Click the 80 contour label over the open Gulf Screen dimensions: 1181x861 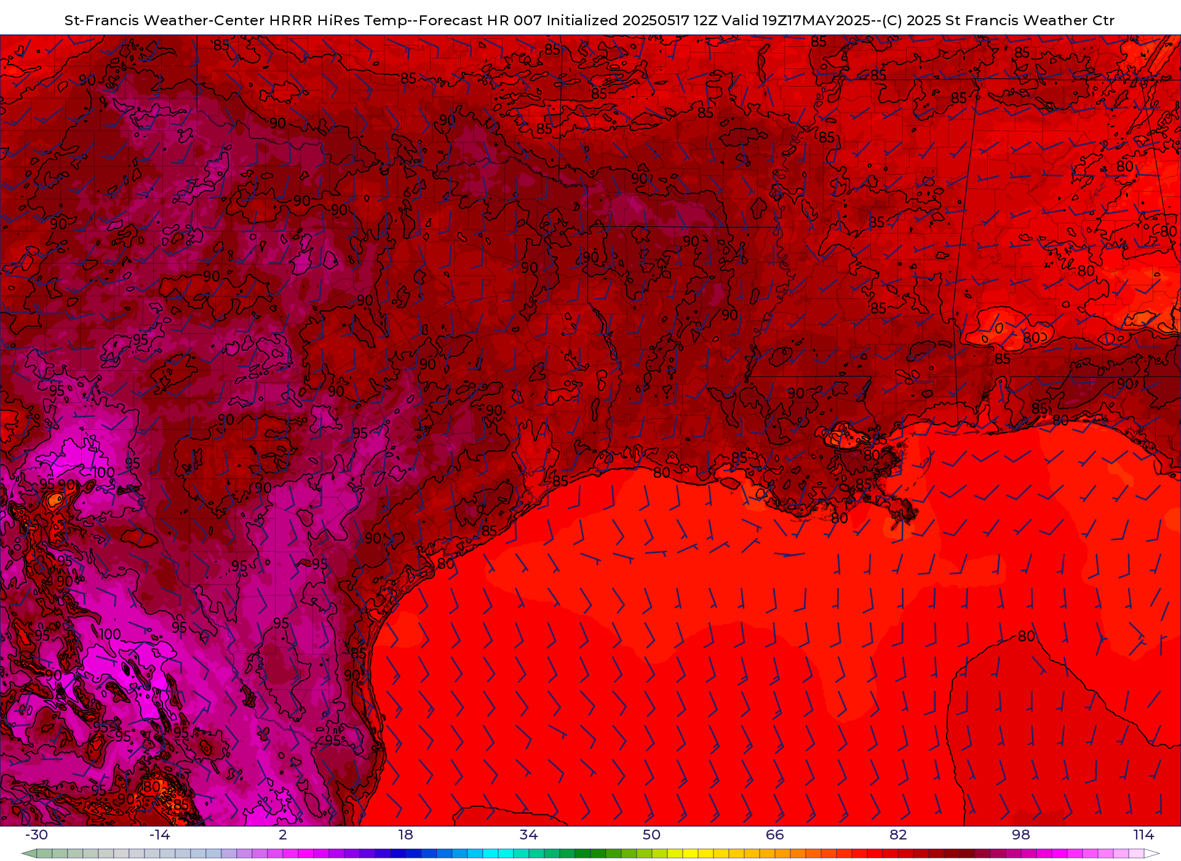pyautogui.click(x=1026, y=637)
